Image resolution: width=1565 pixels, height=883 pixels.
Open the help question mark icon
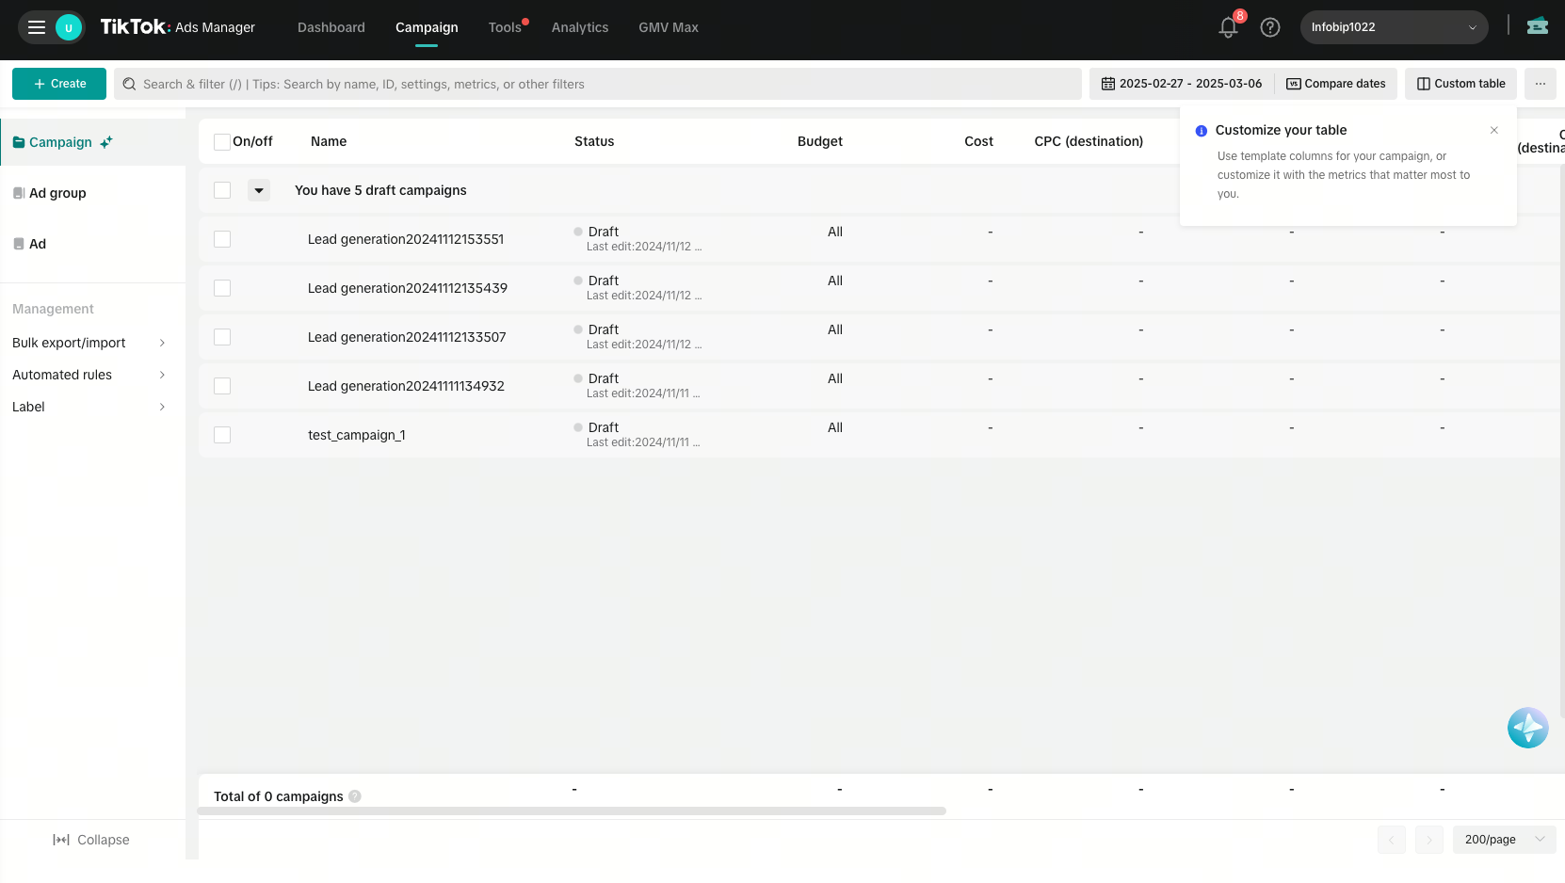tap(1270, 27)
